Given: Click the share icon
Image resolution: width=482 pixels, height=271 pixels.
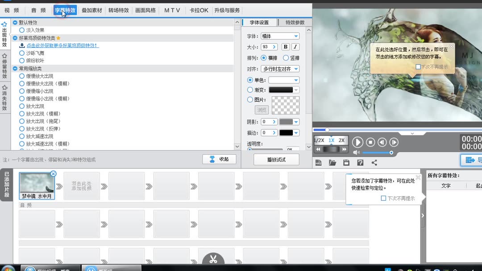Looking at the screenshot, I should pyautogui.click(x=374, y=162).
